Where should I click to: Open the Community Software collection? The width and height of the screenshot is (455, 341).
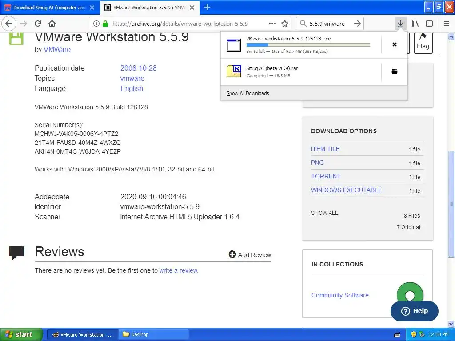click(x=340, y=295)
